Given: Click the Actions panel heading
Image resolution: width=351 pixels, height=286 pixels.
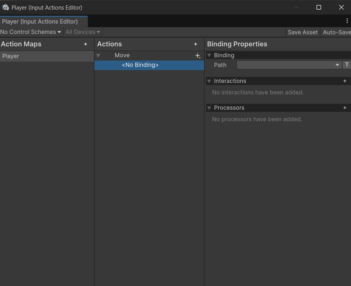Looking at the screenshot, I should click(109, 44).
